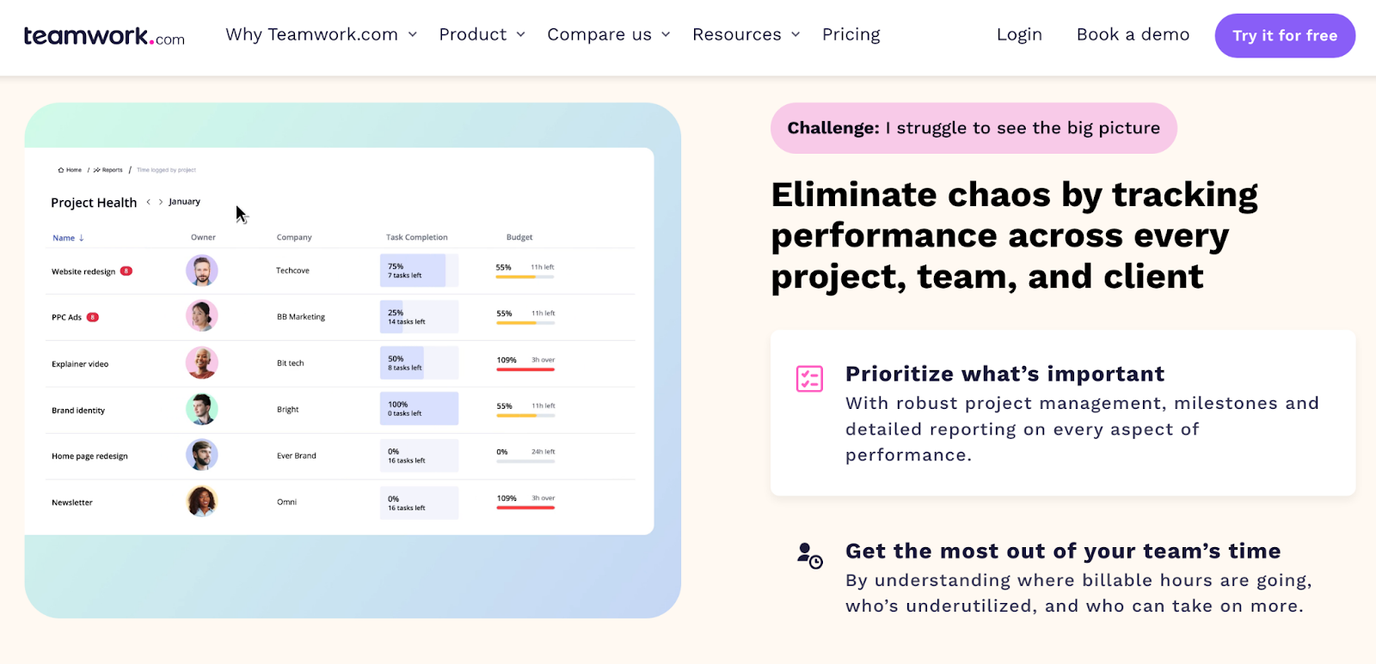This screenshot has width=1376, height=664.
Task: Go to next month after January
Action: [x=161, y=202]
